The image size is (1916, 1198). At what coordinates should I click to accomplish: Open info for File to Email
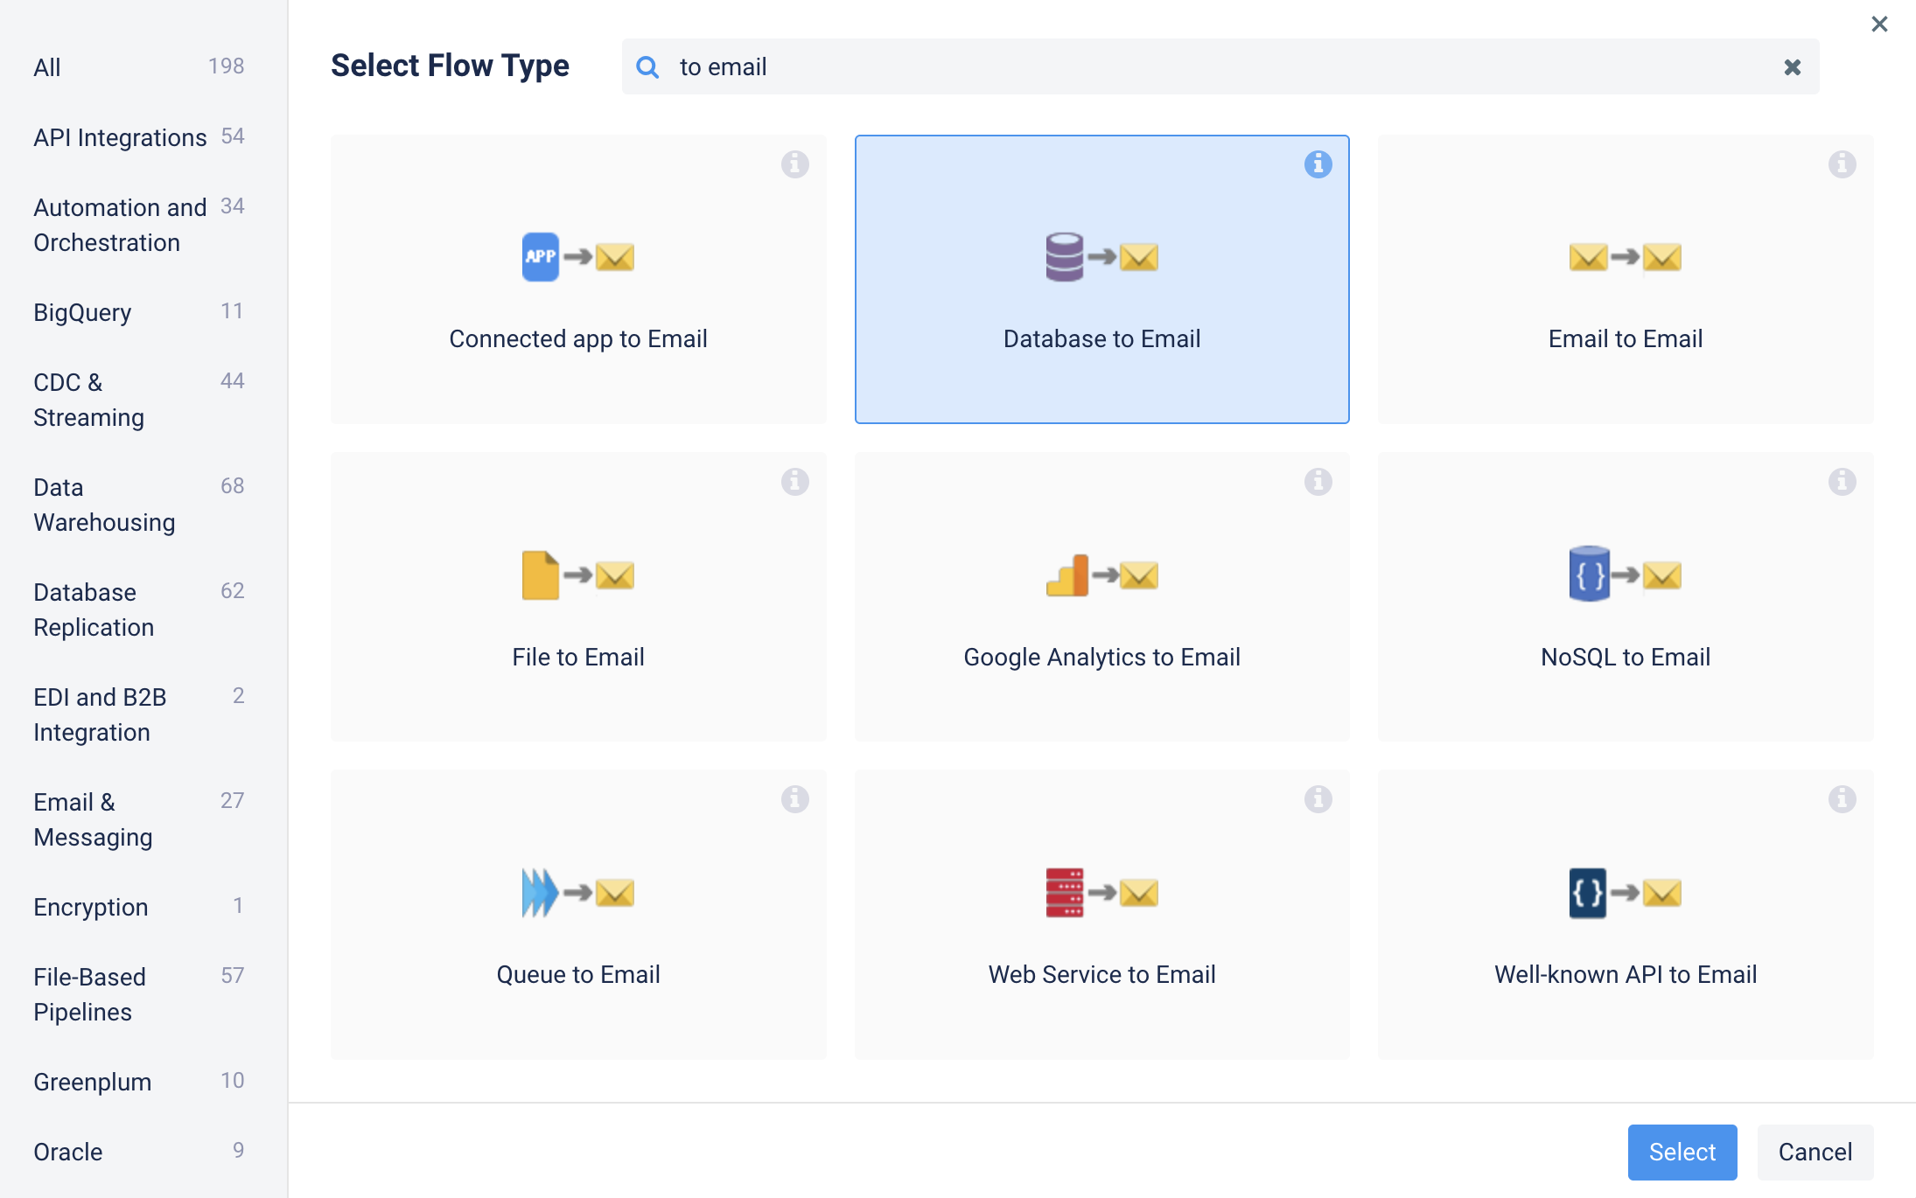[794, 481]
